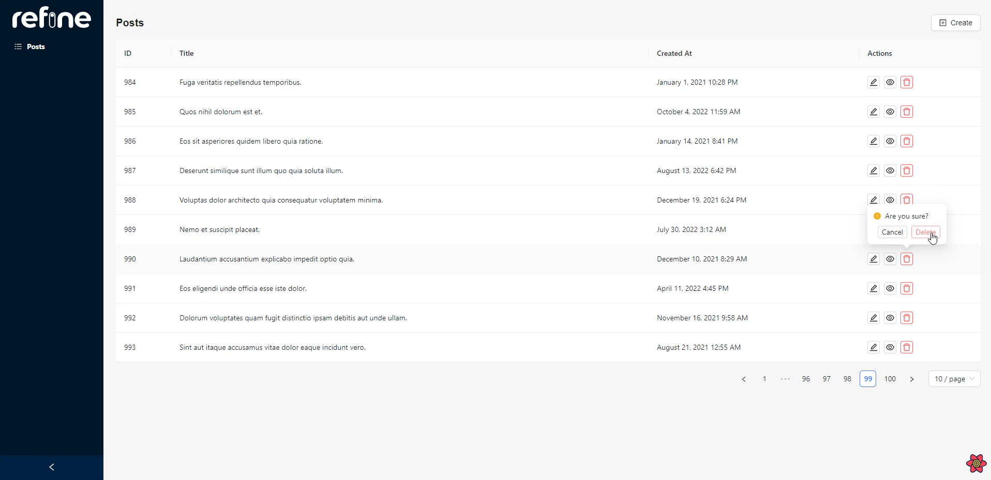The width and height of the screenshot is (991, 480).
Task: Click the trash icon for post 987
Action: [x=906, y=171]
